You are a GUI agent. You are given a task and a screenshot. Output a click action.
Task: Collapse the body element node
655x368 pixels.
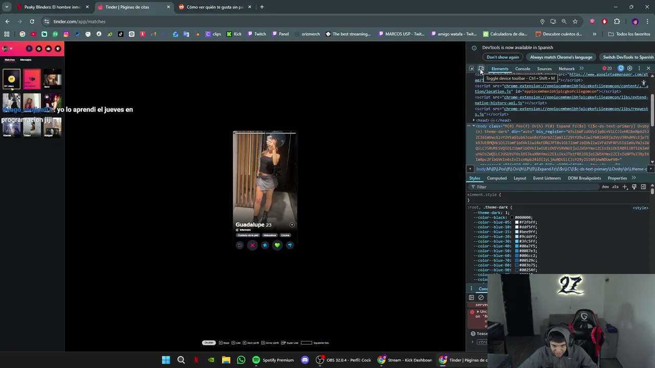[473, 126]
